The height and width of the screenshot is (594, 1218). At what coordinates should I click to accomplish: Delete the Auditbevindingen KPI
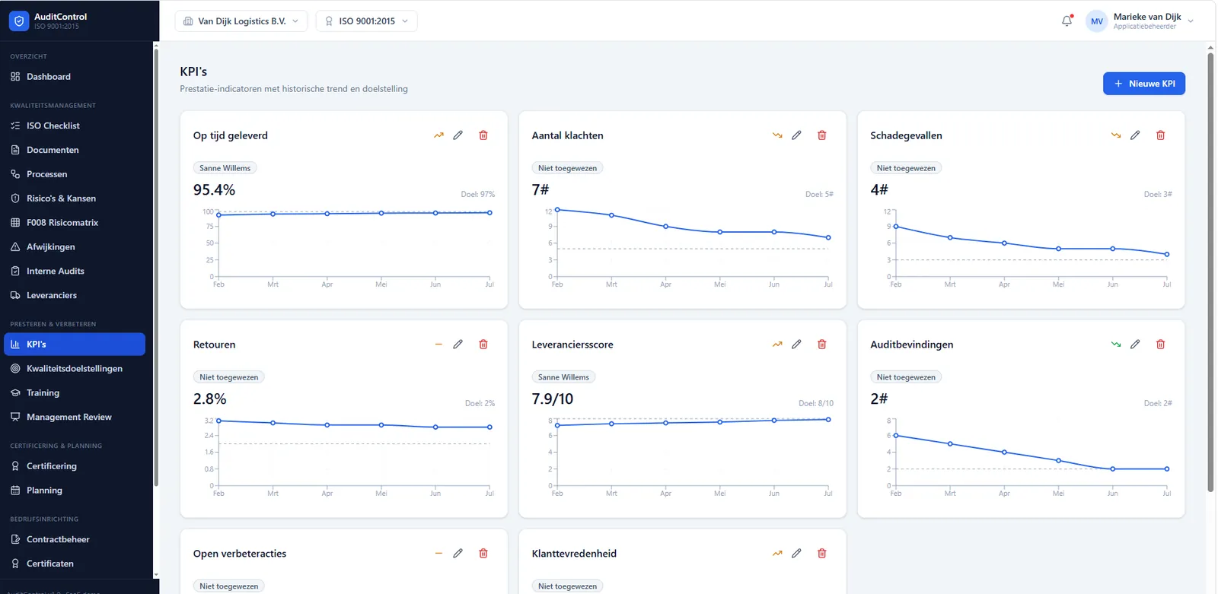(1161, 345)
